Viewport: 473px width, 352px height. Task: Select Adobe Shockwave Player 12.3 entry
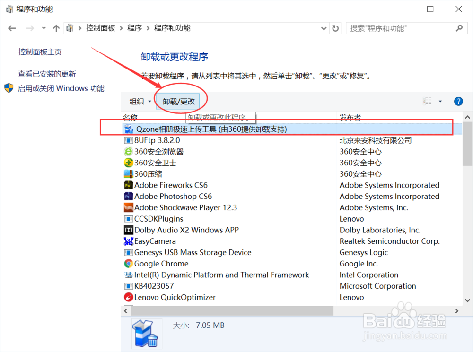[x=185, y=207]
